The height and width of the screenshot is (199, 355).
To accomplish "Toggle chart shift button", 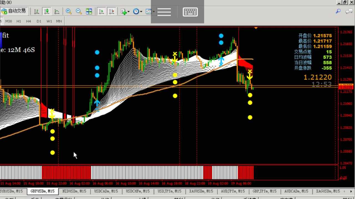I will 111,11.
